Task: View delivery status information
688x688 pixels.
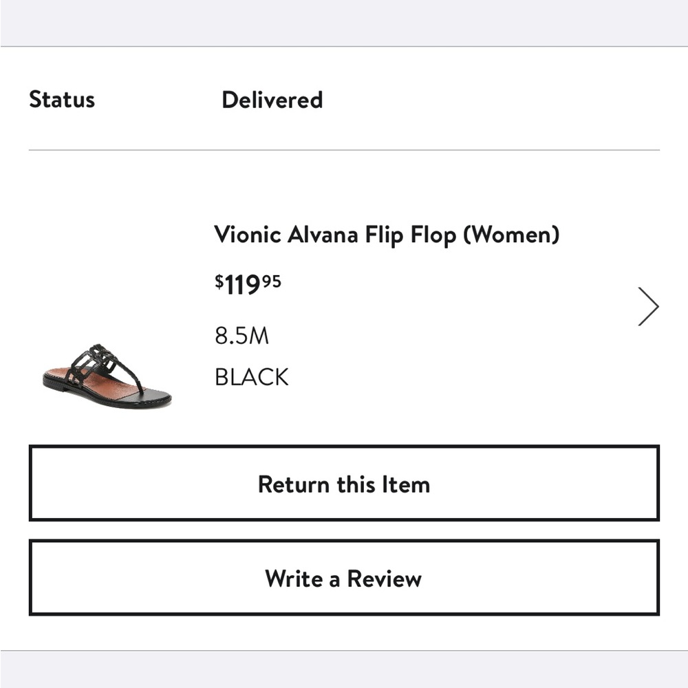Action: (x=272, y=100)
